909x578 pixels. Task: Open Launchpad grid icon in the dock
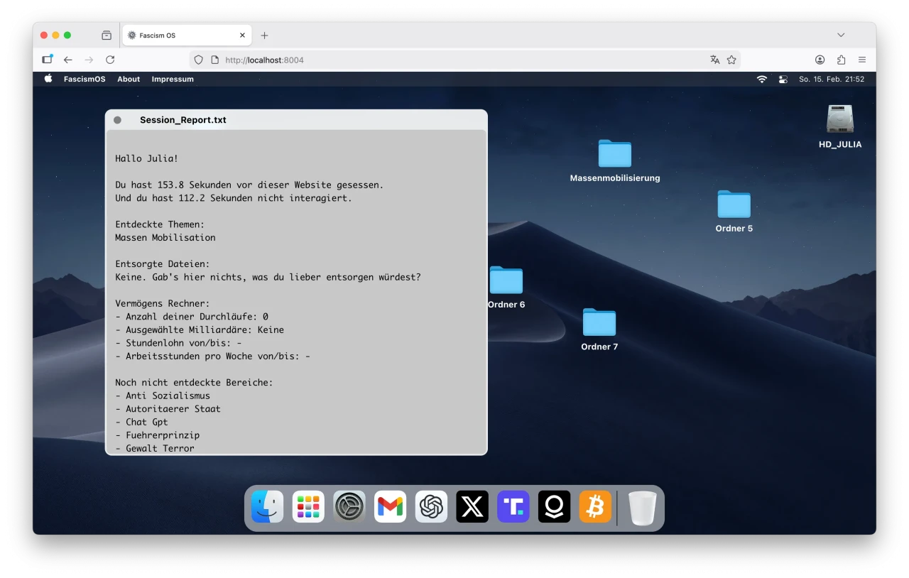(308, 507)
